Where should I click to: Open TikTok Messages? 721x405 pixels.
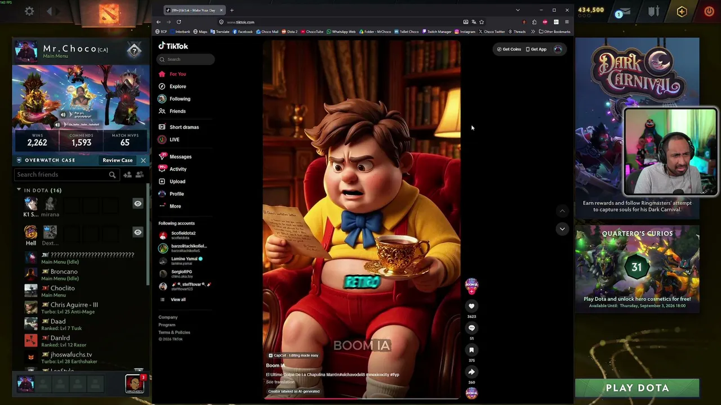click(175, 157)
